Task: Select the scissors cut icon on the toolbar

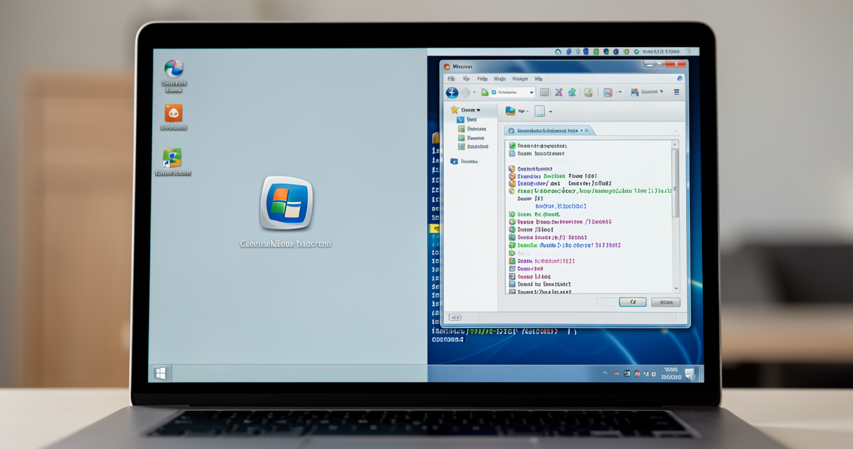Action: (558, 92)
